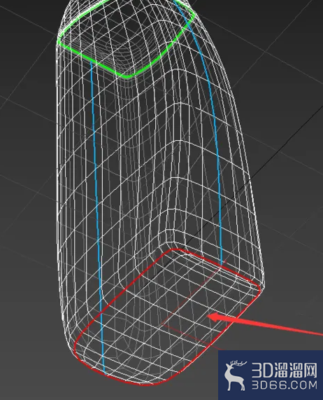The height and width of the screenshot is (400, 323).
Task: Click the 3D溜溜网 watermark title
Action: coord(285,370)
